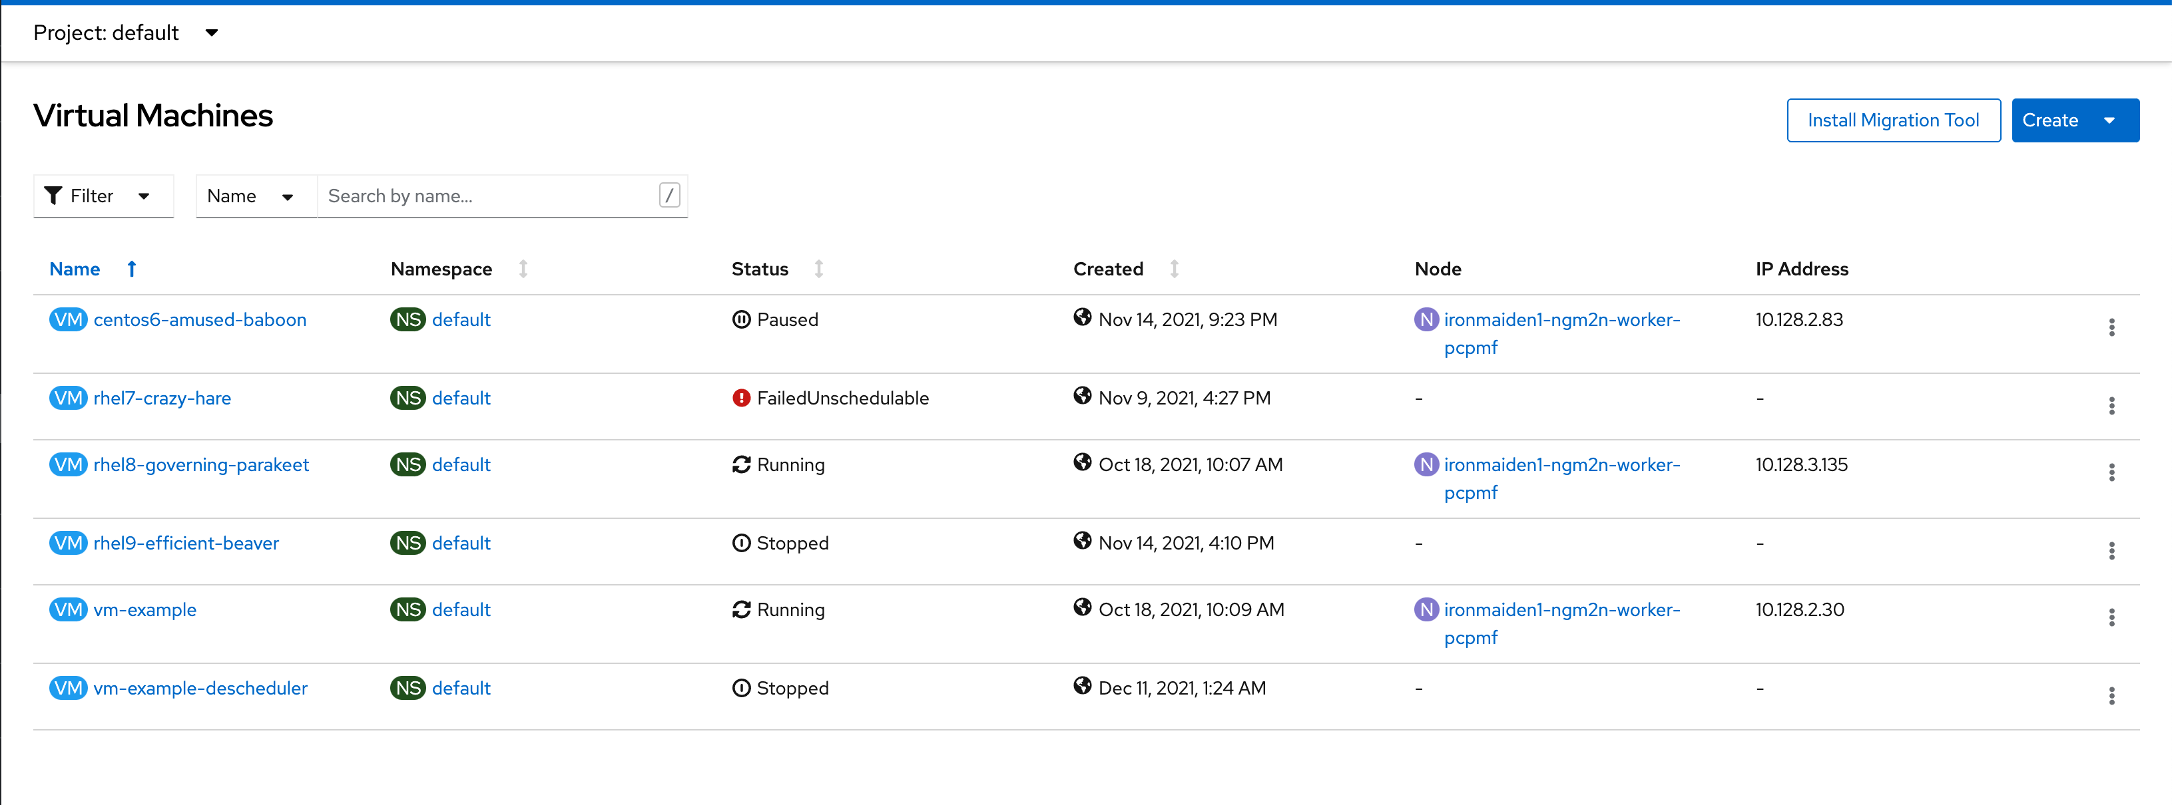
Task: Click the slash shortcut icon in search box
Action: [669, 196]
